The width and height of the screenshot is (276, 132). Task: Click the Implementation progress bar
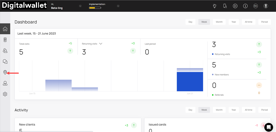coord(95,8)
